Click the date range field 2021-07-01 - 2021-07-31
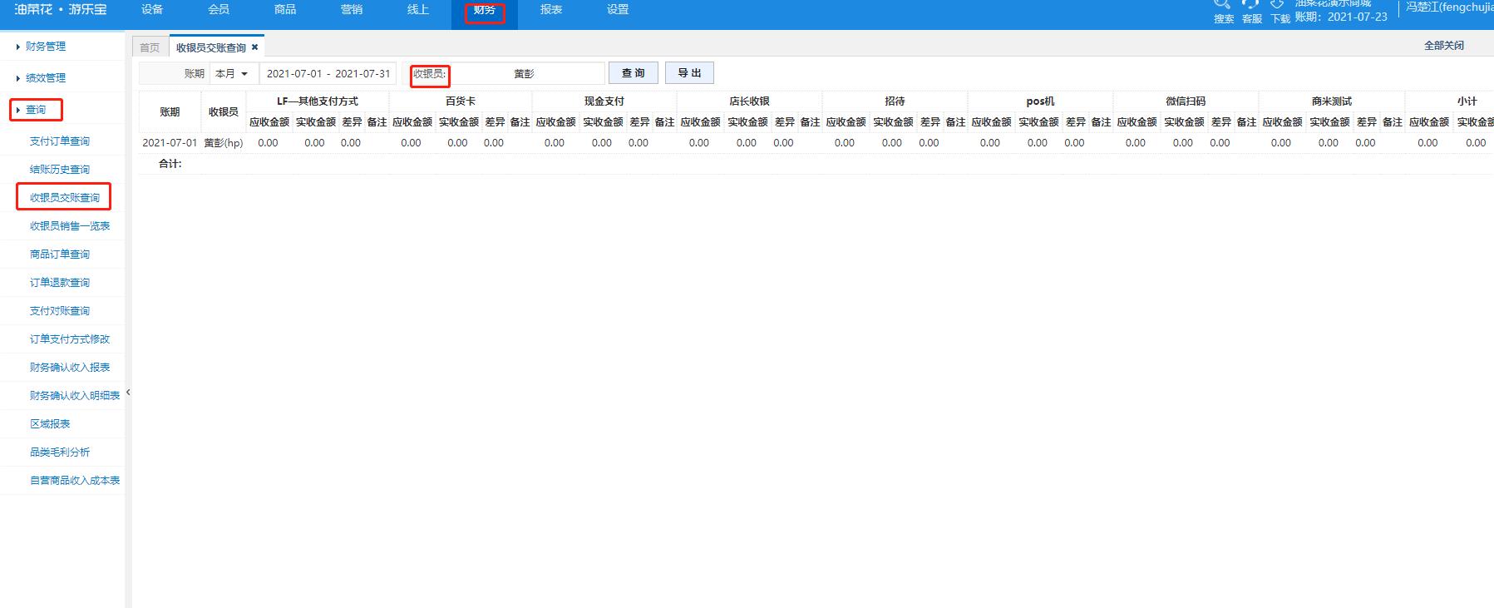Image resolution: width=1494 pixels, height=608 pixels. coord(328,73)
